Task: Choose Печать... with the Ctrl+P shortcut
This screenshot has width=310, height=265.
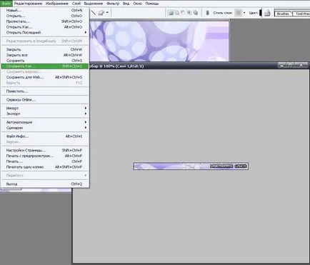Action: click(x=45, y=161)
